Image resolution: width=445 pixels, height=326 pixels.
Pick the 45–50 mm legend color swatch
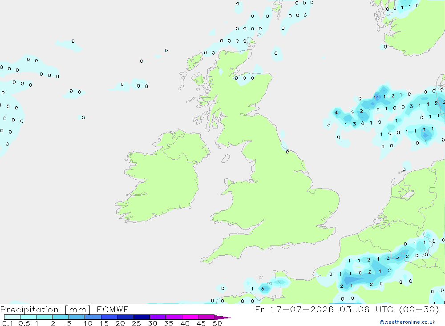[206, 317]
